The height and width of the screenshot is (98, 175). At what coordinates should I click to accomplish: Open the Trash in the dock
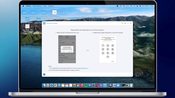click(x=131, y=85)
